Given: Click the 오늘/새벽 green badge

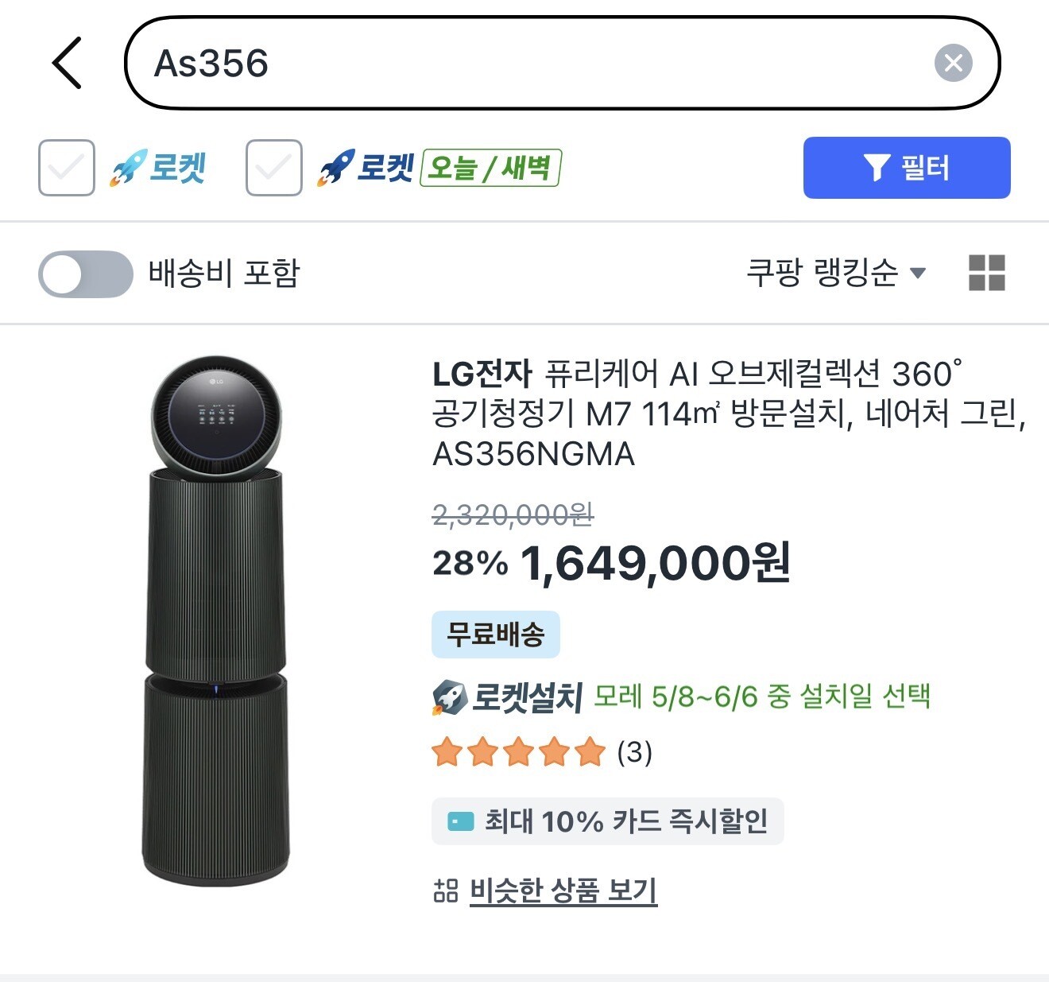Looking at the screenshot, I should pos(491,168).
